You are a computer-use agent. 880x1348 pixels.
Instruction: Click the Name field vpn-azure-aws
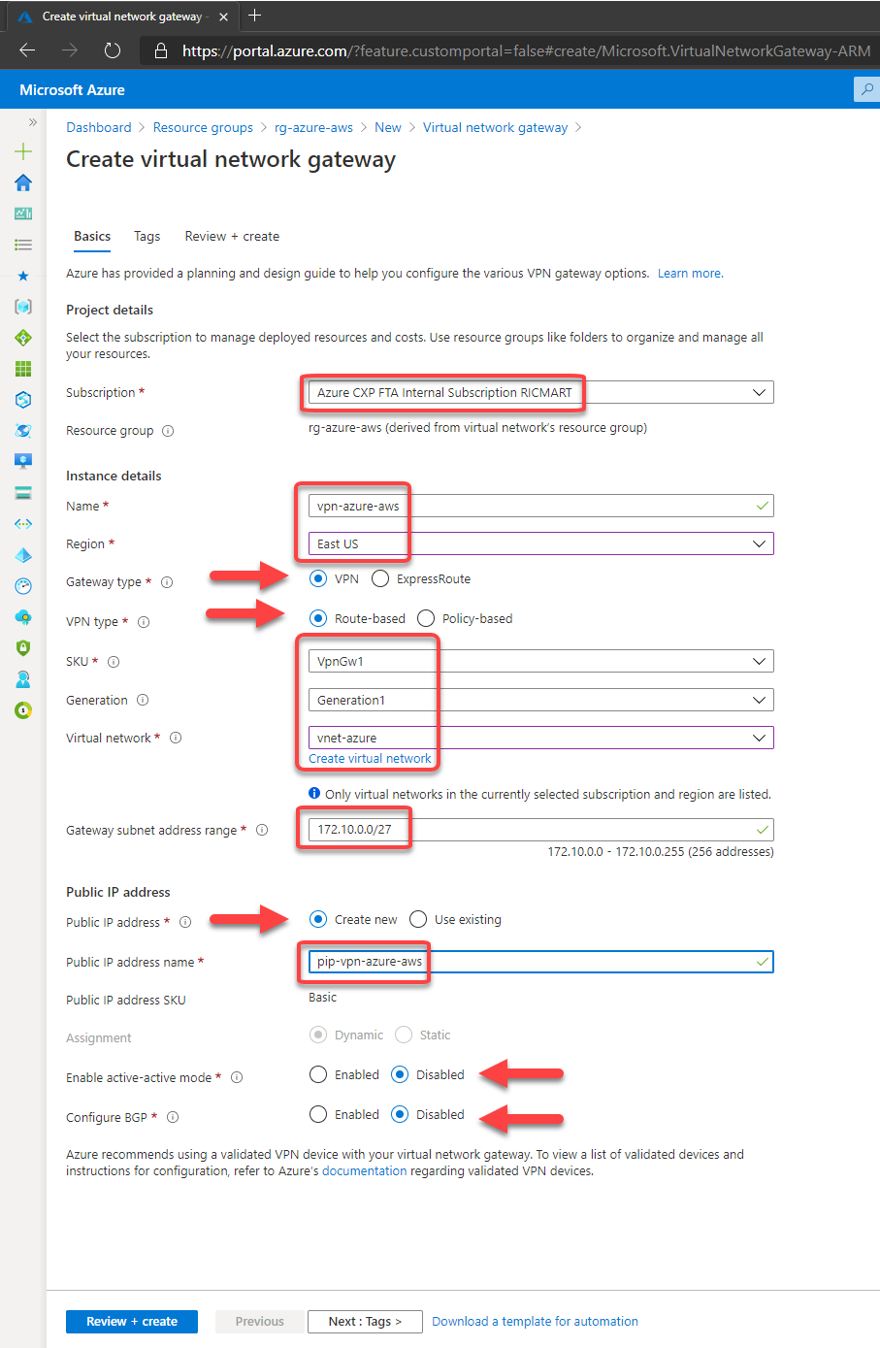click(x=540, y=506)
